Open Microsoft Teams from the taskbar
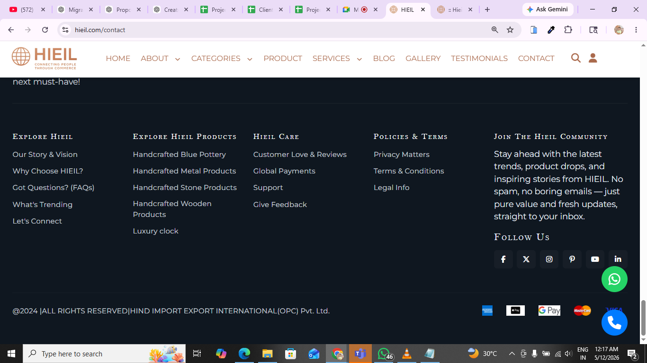 [360, 354]
